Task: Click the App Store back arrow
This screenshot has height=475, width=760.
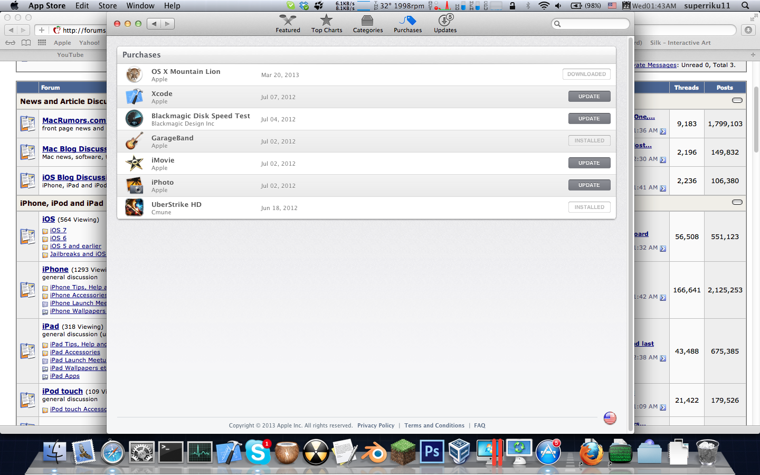Action: click(x=154, y=24)
